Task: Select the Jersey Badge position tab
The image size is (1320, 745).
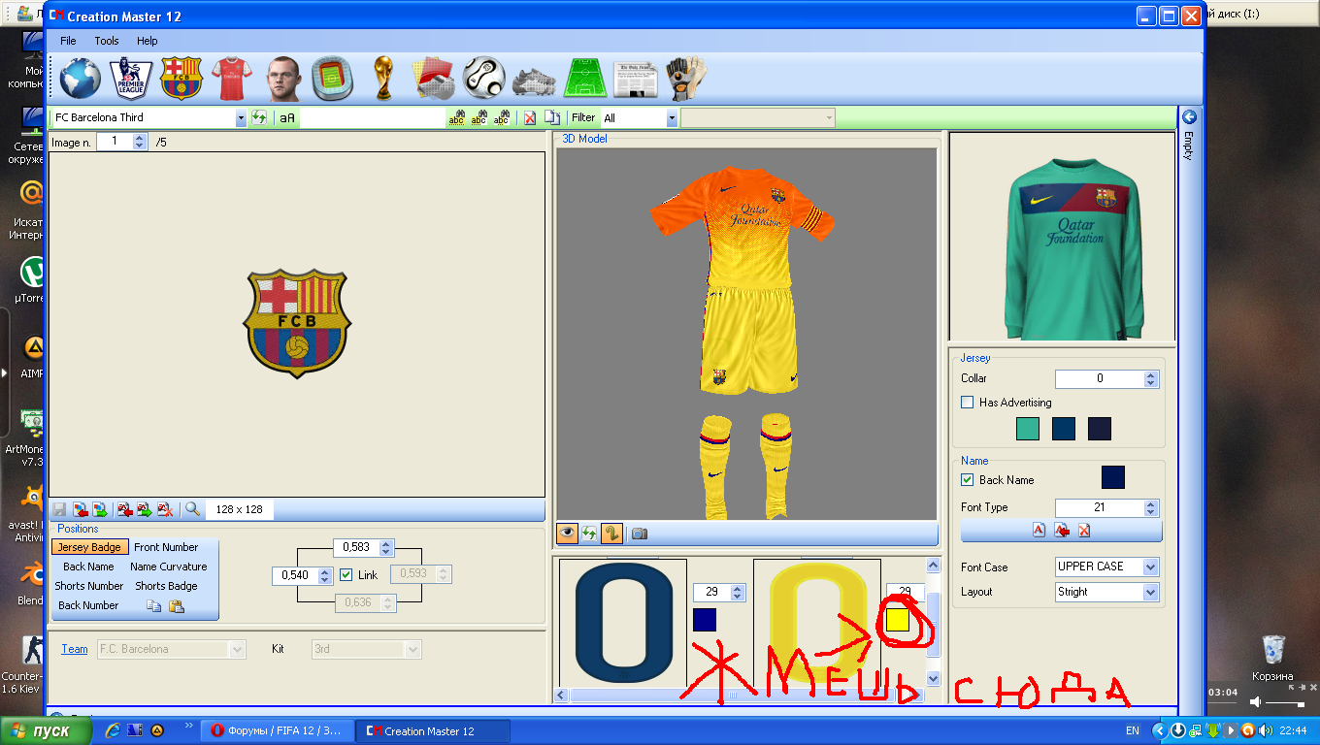Action: pyautogui.click(x=88, y=547)
